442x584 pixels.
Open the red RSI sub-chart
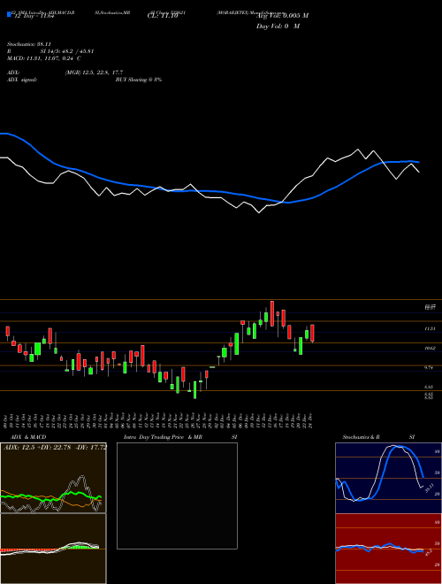point(388,549)
